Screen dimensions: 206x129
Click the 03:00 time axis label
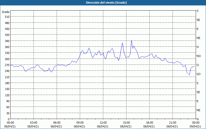click(x=33, y=123)
